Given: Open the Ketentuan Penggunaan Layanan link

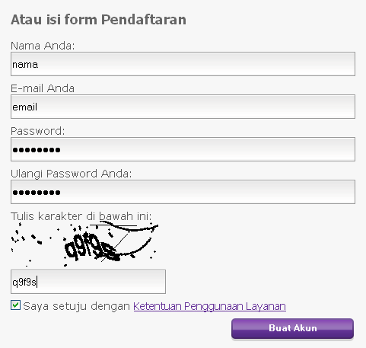Looking at the screenshot, I should point(209,306).
